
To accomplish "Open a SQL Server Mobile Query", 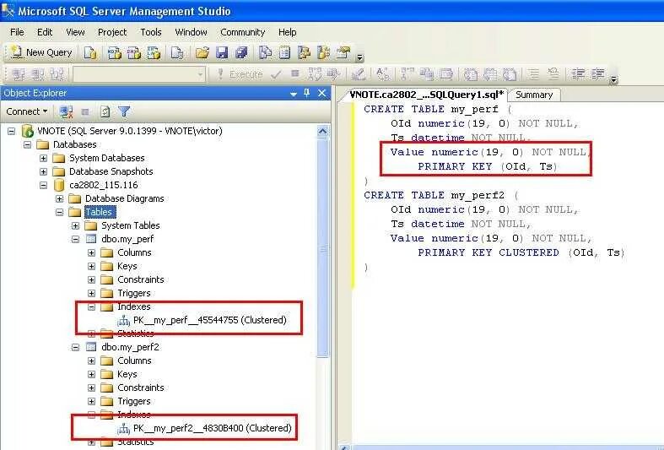I will coord(177,52).
